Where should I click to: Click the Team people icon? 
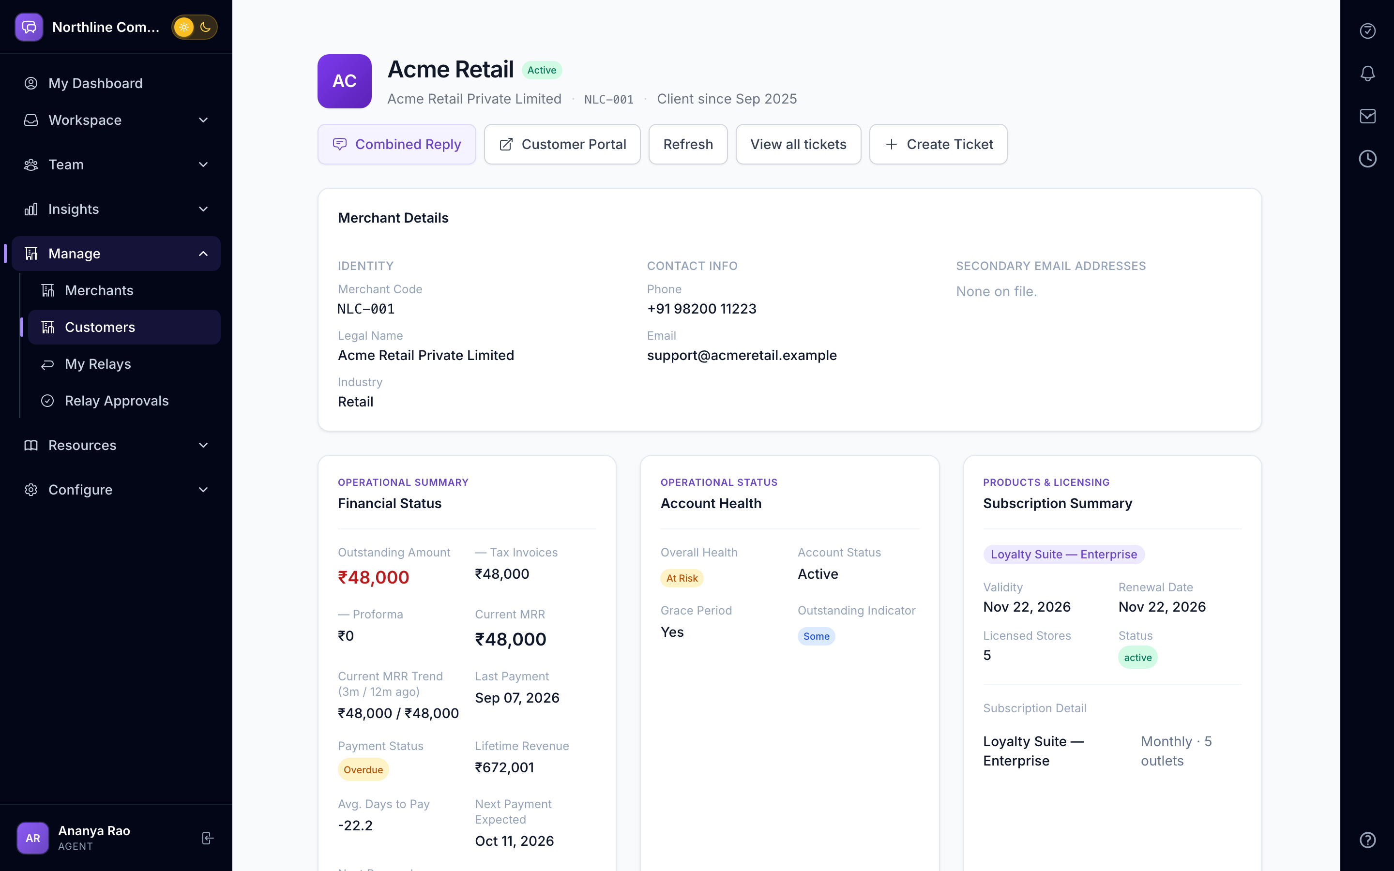click(x=31, y=165)
